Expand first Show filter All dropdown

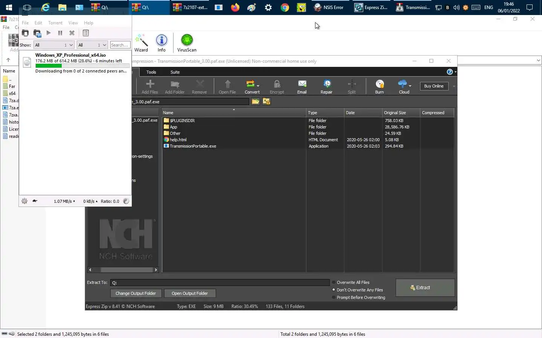point(54,45)
